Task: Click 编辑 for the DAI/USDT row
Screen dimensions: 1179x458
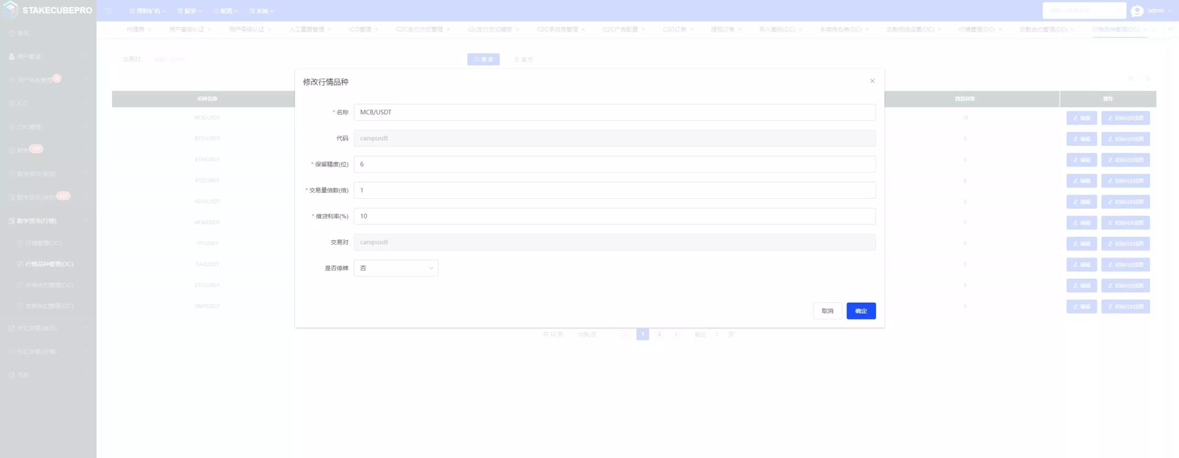Action: 1081,265
